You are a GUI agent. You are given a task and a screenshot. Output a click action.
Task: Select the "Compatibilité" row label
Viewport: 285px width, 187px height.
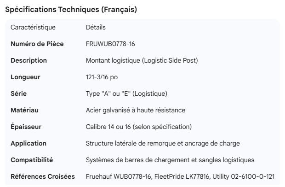(x=32, y=160)
